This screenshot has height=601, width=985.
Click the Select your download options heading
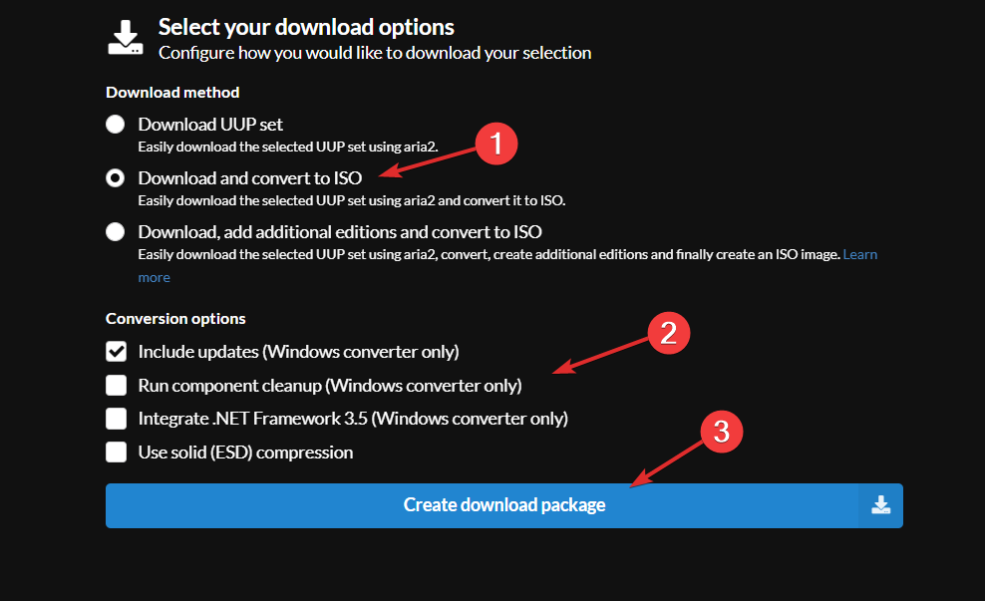(306, 27)
